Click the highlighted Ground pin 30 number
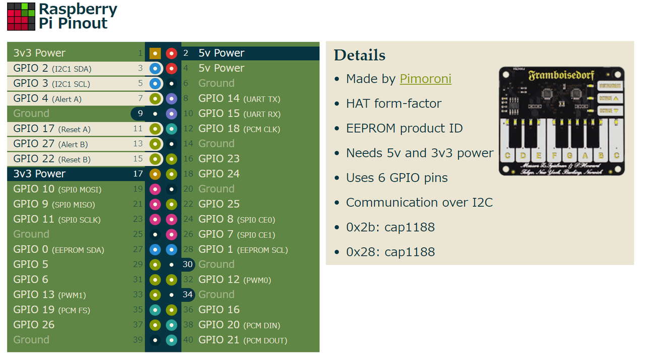The image size is (645, 353). 188,264
